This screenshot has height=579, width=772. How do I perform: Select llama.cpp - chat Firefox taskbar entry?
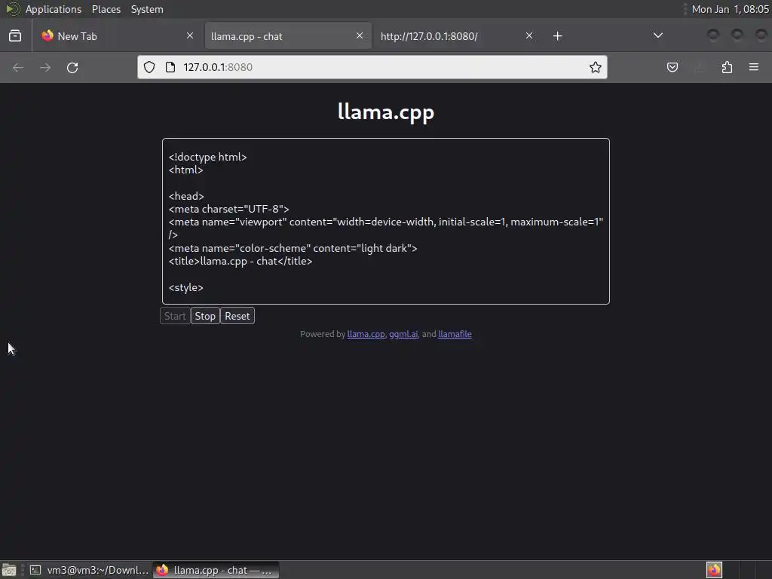[x=216, y=570]
